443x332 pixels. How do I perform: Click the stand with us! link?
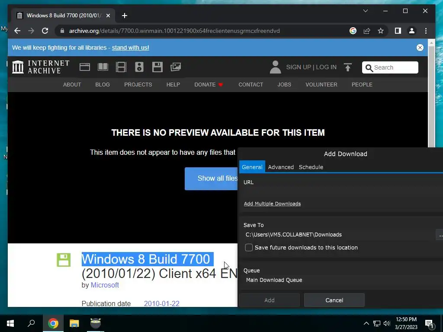[x=130, y=48]
